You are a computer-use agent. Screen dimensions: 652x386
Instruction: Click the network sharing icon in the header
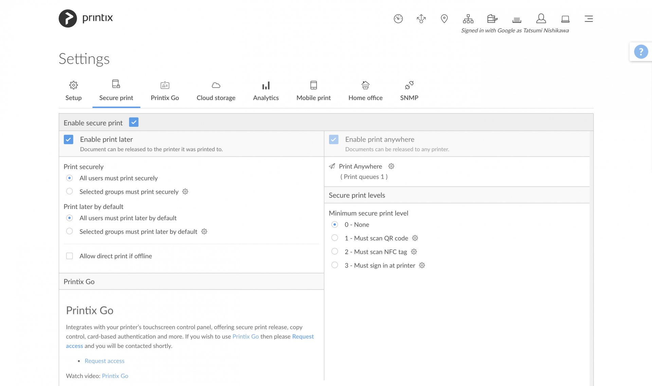tap(421, 19)
